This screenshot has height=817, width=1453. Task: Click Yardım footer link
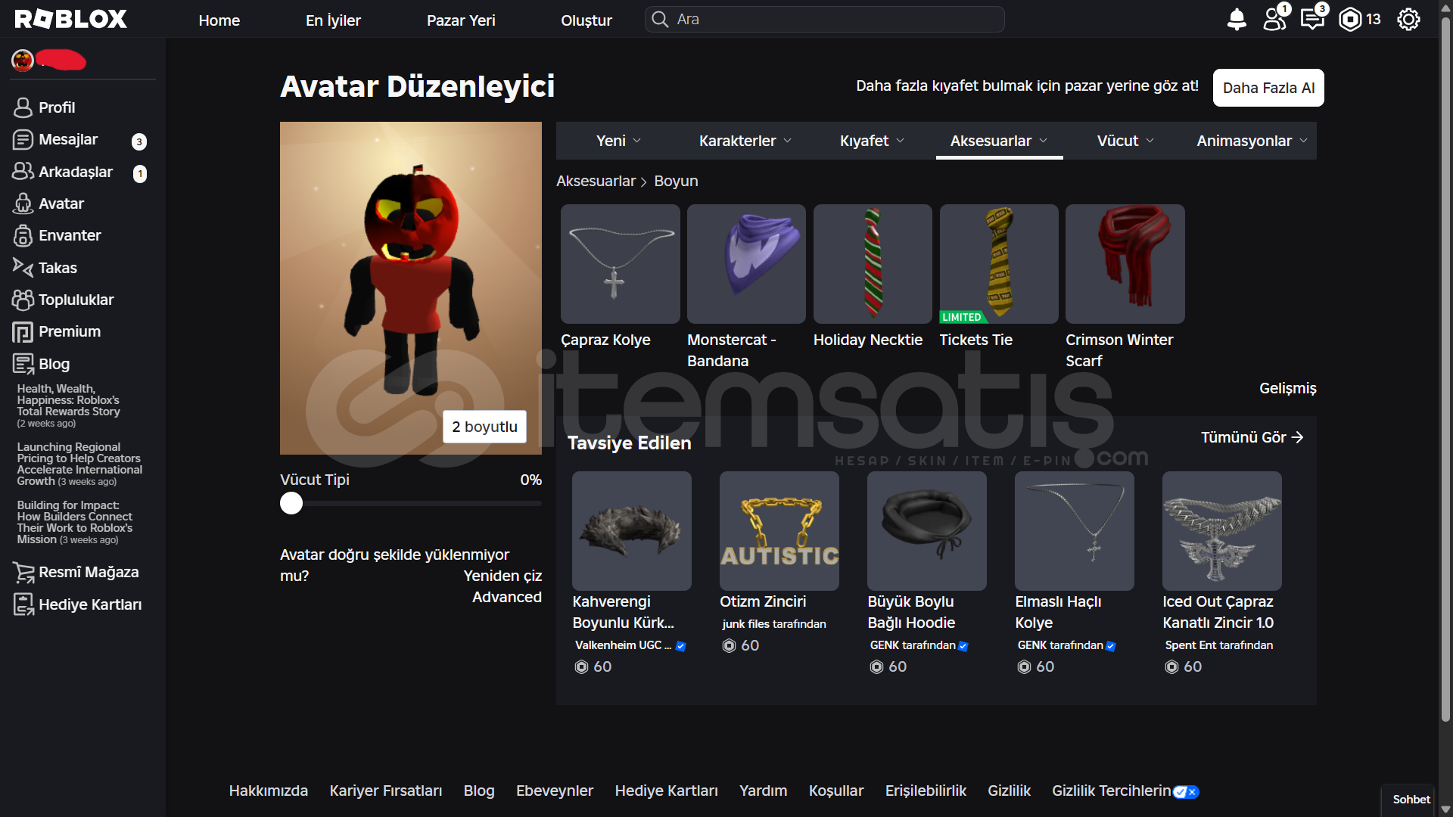point(763,791)
